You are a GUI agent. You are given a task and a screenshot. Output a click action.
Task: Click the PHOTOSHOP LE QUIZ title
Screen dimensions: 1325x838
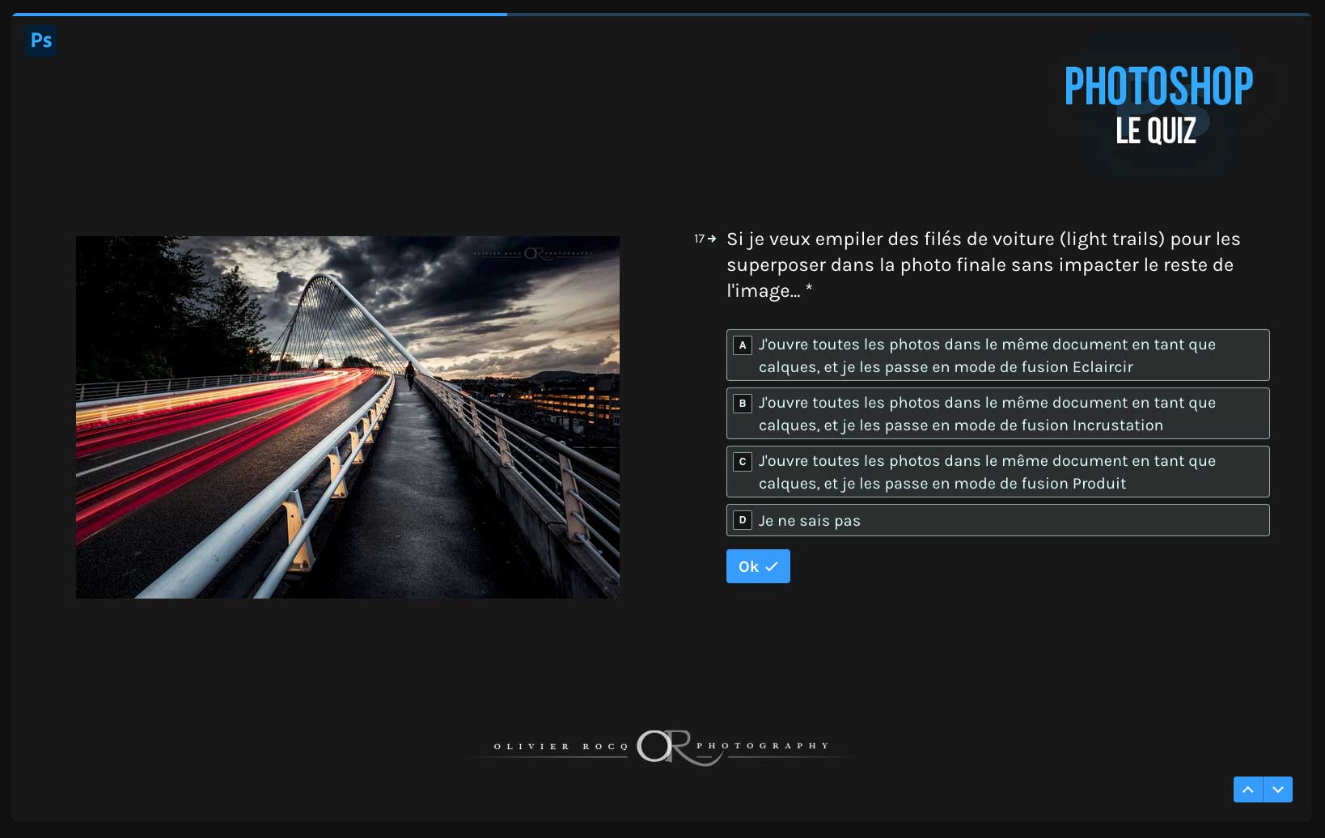coord(1157,105)
